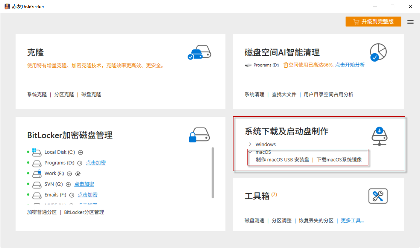The image size is (420, 248).
Task: Click 升级到完整版 upgrade button
Action: pos(373,22)
